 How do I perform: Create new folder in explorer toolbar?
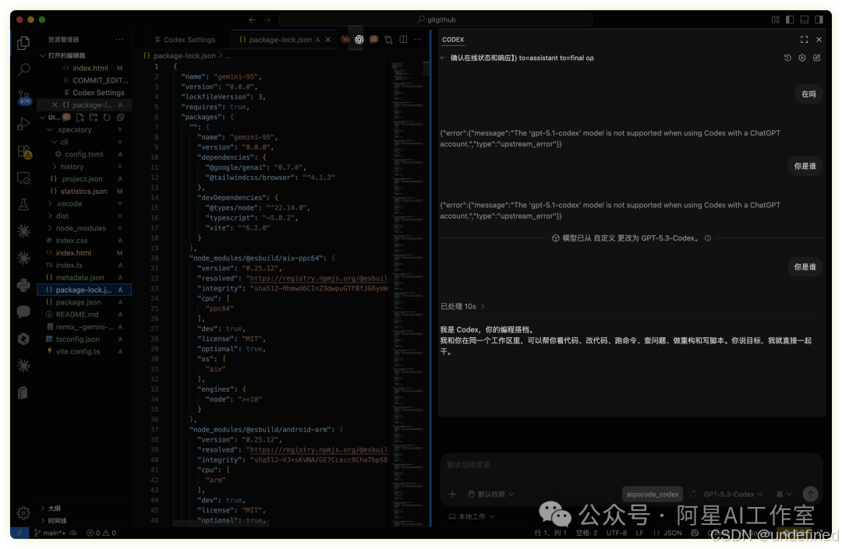[94, 118]
